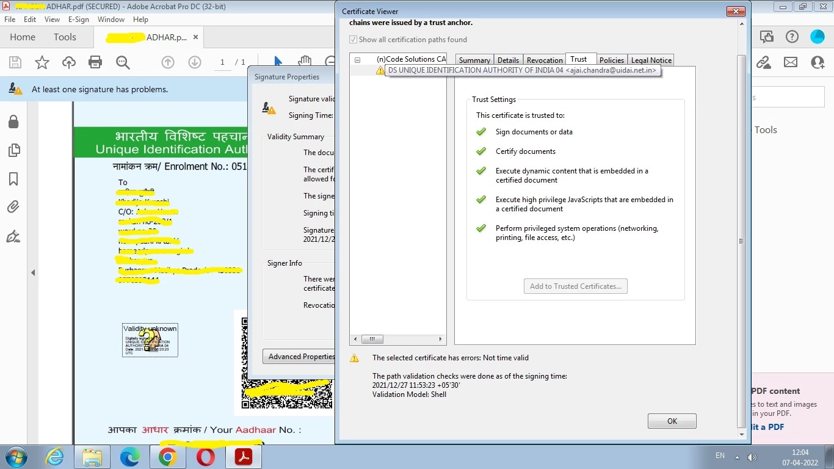Toggle Show all certification paths found

353,40
